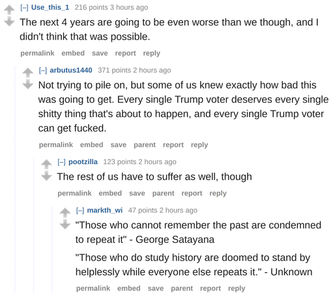This screenshot has height=293, width=333.
Task: Upvote pootzilla's comment
Action: click(46, 164)
